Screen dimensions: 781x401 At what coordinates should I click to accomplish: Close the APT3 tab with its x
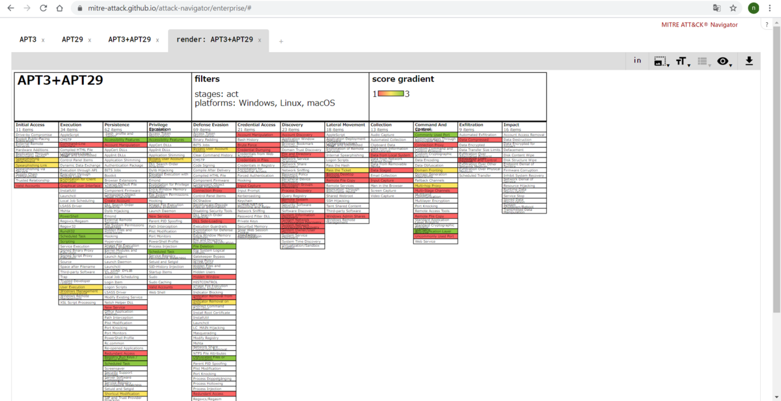pyautogui.click(x=43, y=40)
